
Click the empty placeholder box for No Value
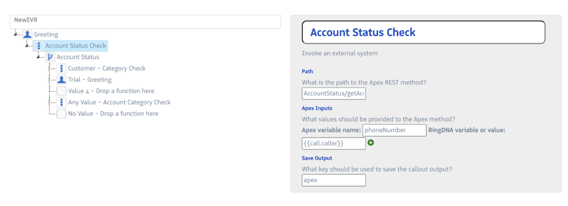point(61,114)
